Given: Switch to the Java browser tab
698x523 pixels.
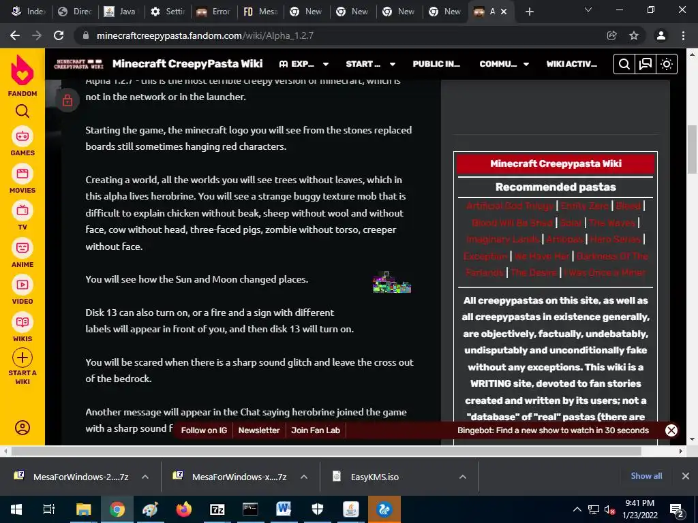Looking at the screenshot, I should (120, 12).
